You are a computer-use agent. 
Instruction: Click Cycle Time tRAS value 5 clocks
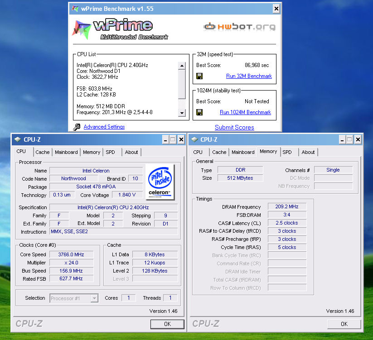287,247
